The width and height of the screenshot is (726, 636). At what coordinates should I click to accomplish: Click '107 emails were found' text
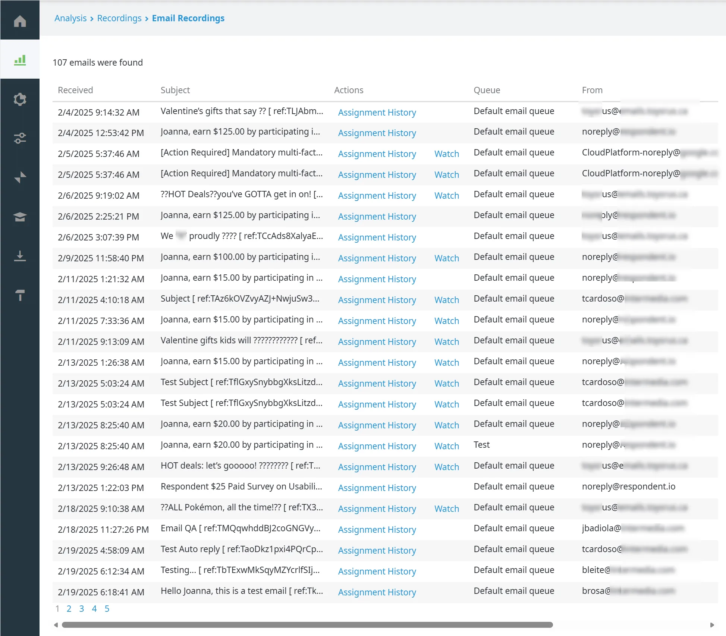tap(98, 63)
